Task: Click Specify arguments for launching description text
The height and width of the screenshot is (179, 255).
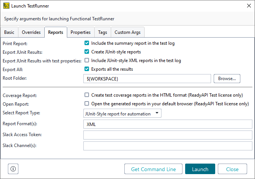Action: pos(59,19)
